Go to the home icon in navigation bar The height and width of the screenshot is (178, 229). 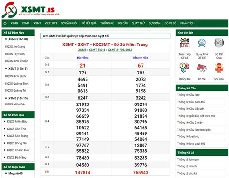click(x=5, y=23)
